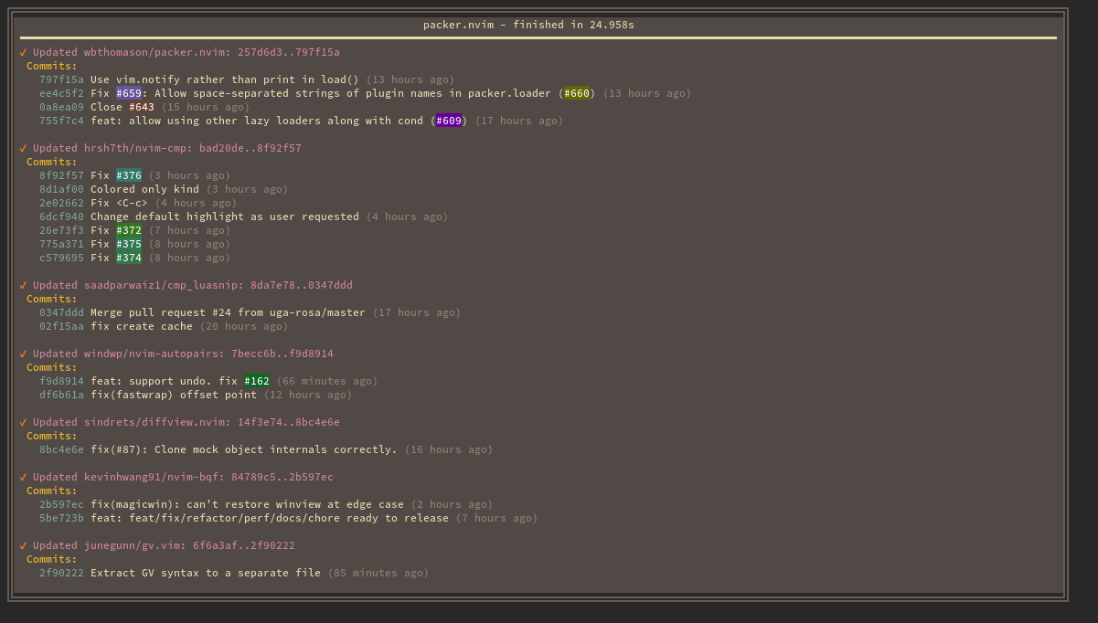The image size is (1098, 623).
Task: Click the 'Commits:' label under nvim-autopairs
Action: [52, 367]
